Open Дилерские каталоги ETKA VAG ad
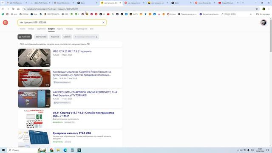Viewport: 272px width, 153px height. 72,133
